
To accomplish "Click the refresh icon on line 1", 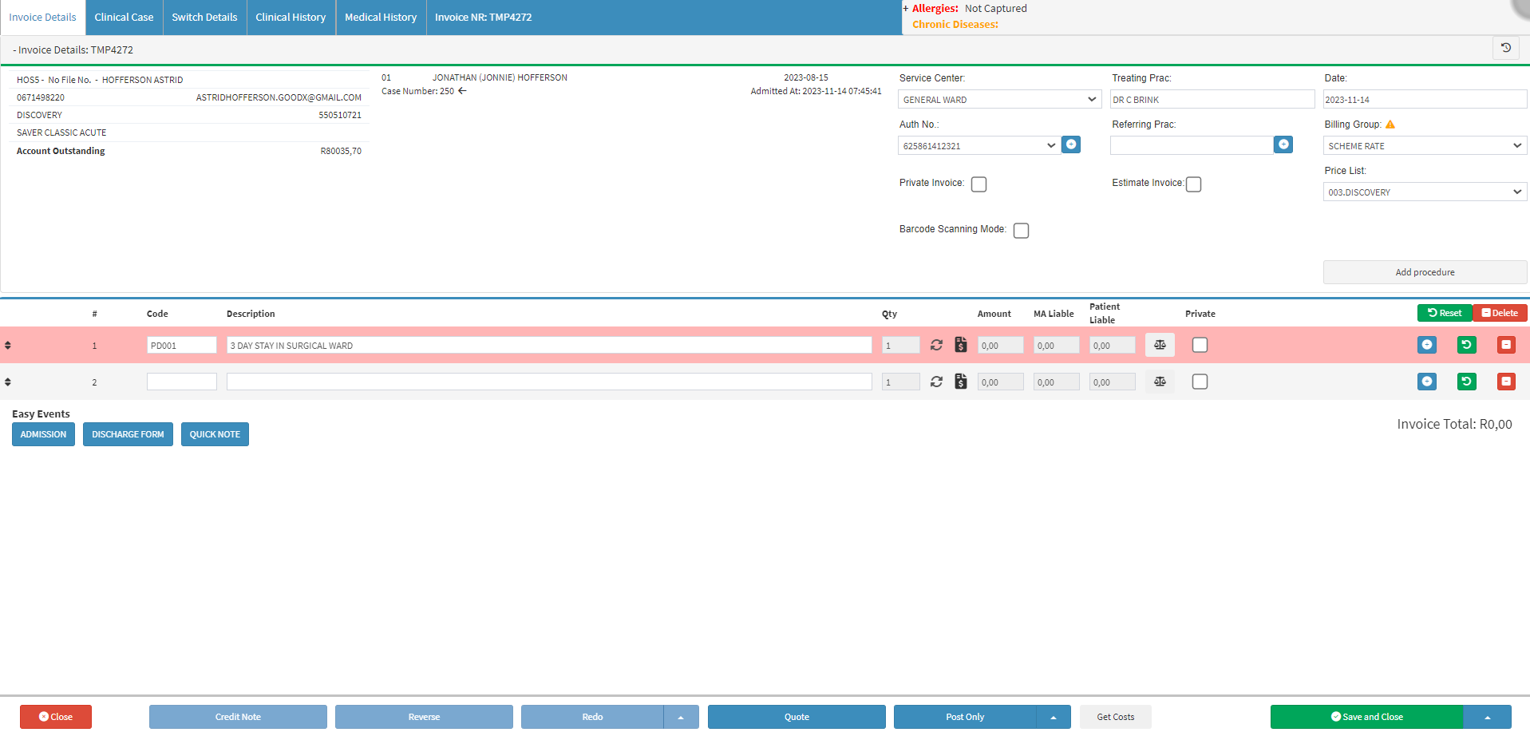I will (x=936, y=345).
